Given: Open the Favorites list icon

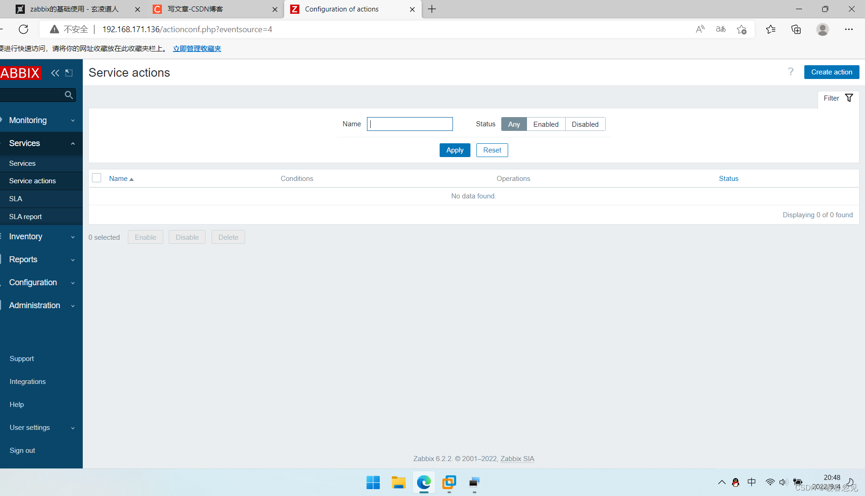Looking at the screenshot, I should click(x=771, y=29).
